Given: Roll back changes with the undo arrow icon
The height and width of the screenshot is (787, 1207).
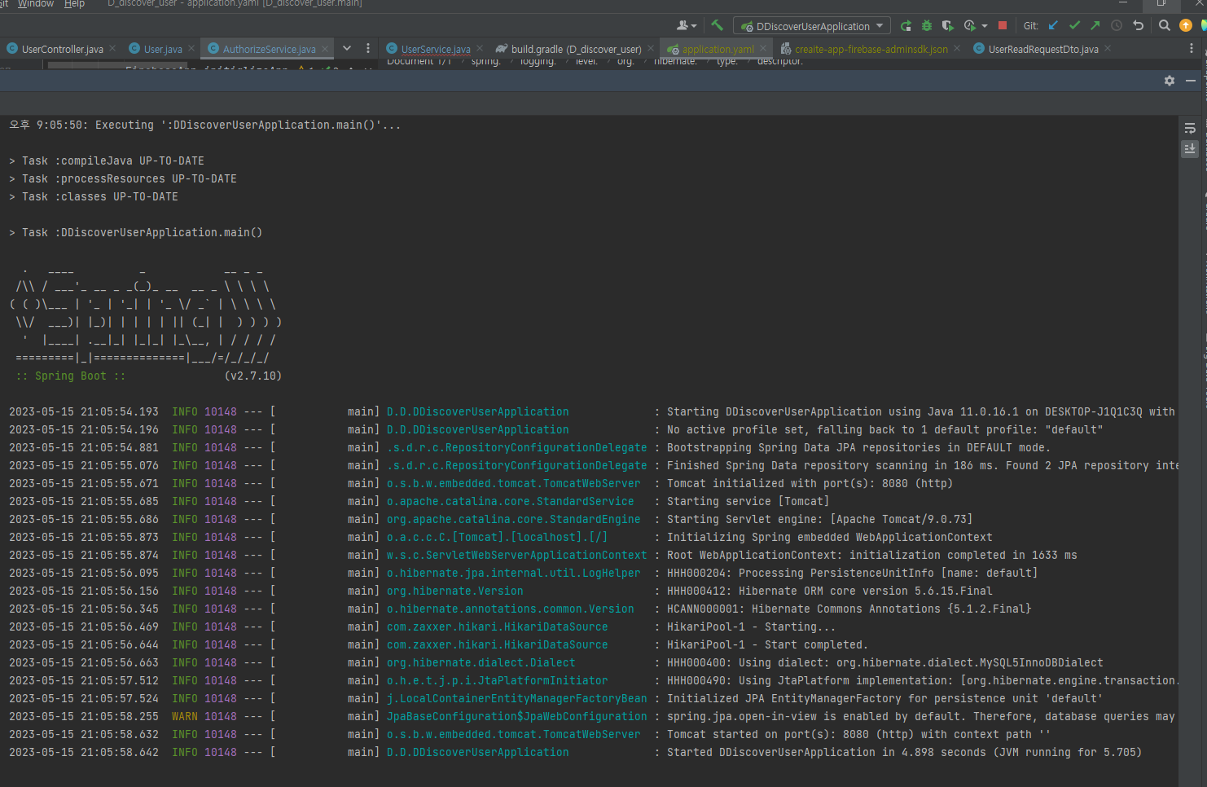Looking at the screenshot, I should [1139, 26].
